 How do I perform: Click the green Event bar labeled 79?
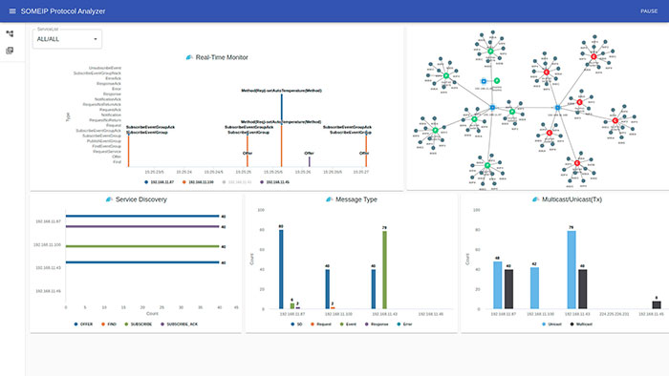[x=384, y=270]
